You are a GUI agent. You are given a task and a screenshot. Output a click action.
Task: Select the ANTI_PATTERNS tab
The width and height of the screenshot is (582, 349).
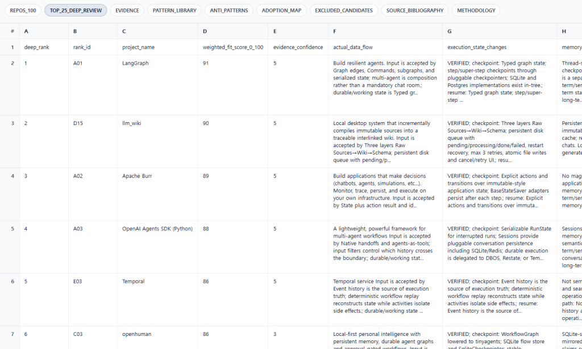(x=229, y=10)
